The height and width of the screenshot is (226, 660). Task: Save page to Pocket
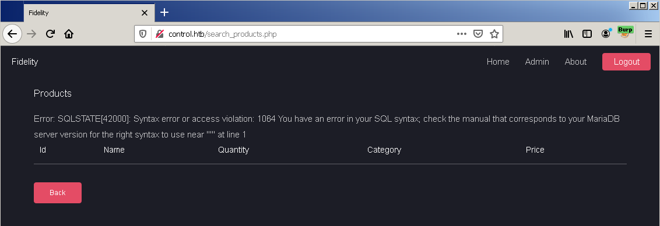click(x=478, y=34)
